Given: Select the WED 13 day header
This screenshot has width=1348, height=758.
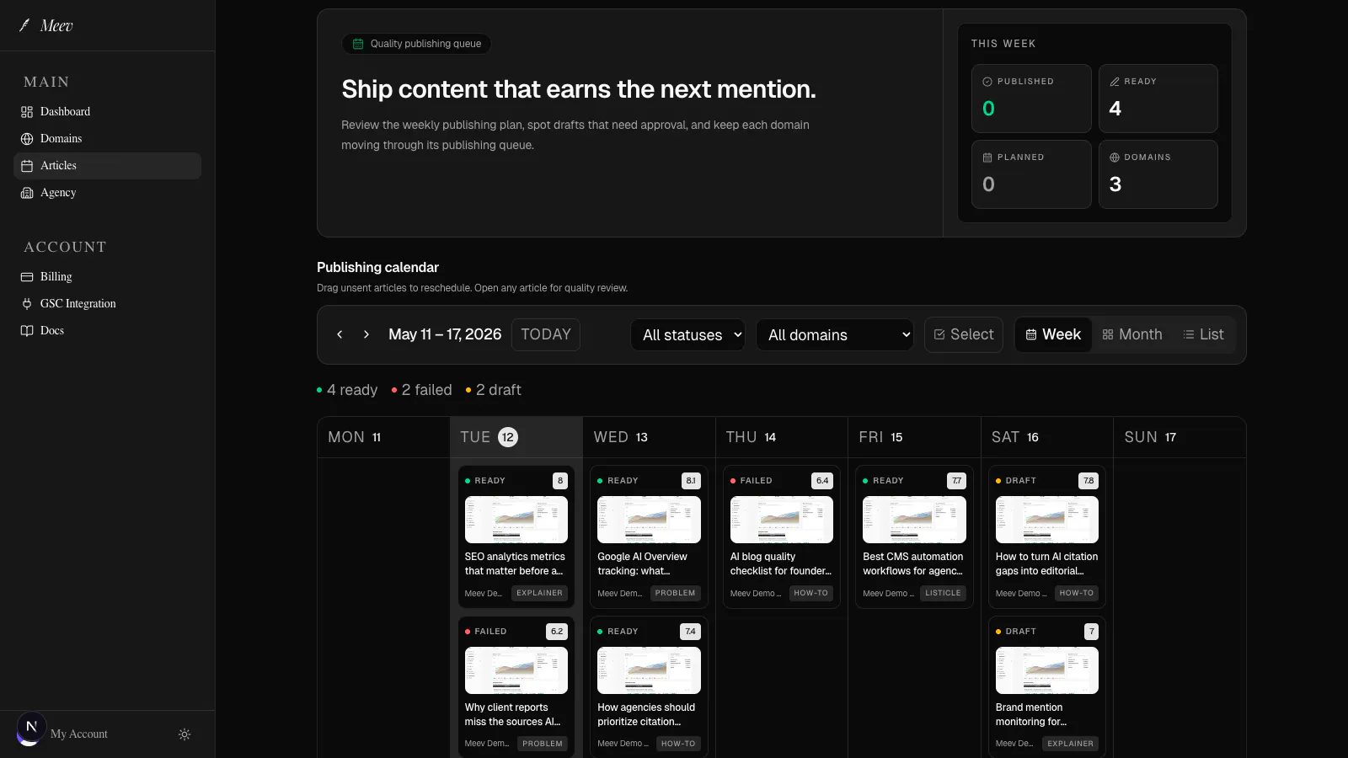Looking at the screenshot, I should pyautogui.click(x=649, y=437).
